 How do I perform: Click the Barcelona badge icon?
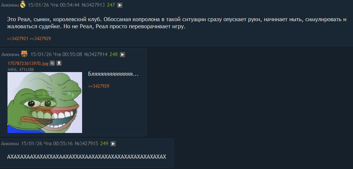click(x=24, y=54)
